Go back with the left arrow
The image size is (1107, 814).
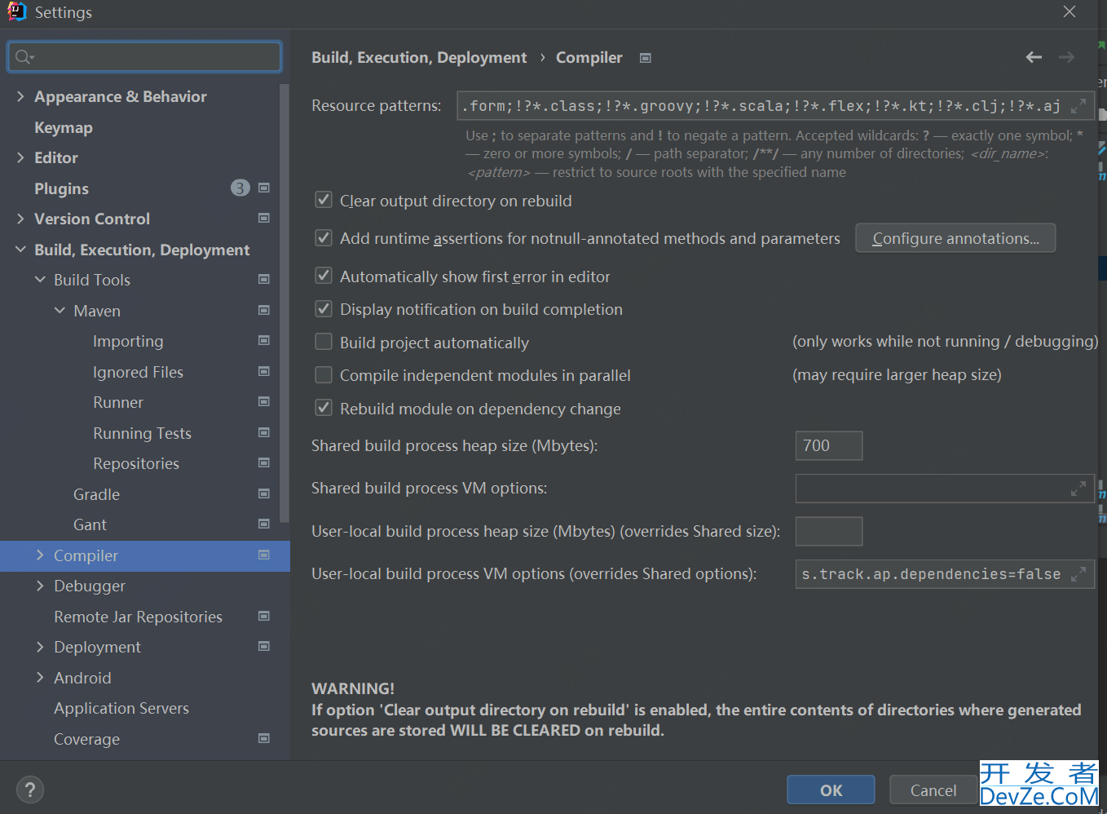pyautogui.click(x=1034, y=57)
